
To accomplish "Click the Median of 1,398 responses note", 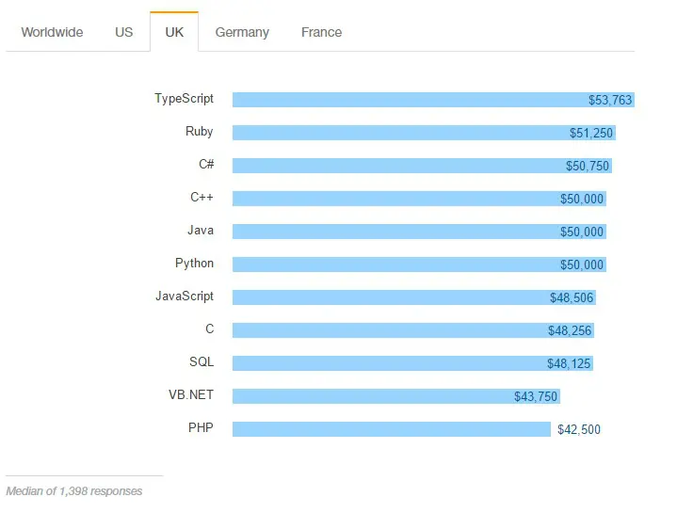I will [73, 491].
